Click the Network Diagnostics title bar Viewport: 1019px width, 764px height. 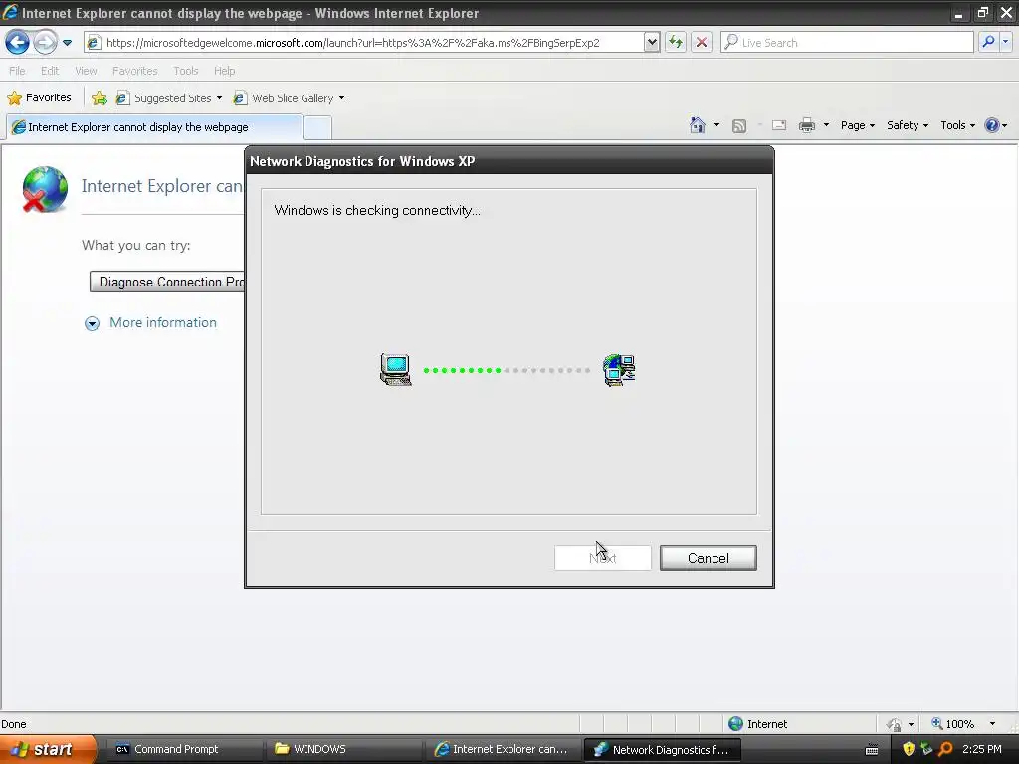(509, 161)
